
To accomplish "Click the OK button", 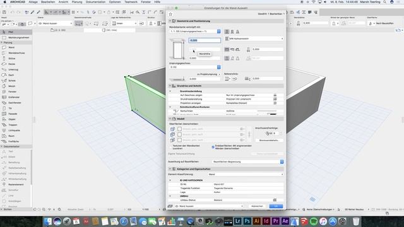I will coord(276,206).
